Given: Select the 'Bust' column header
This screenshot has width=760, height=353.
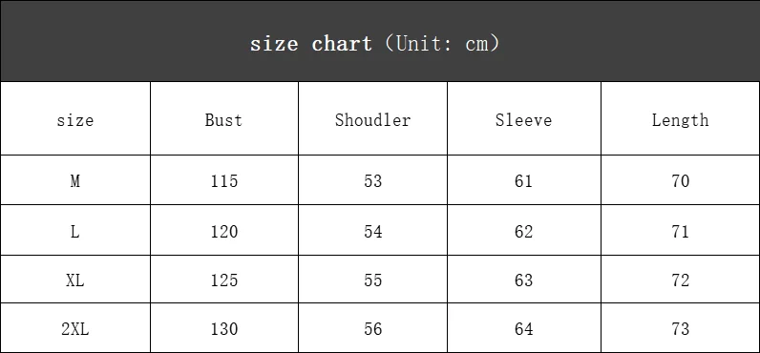Looking at the screenshot, I should pyautogui.click(x=223, y=119).
